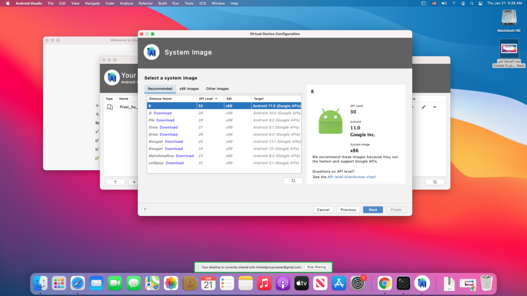Viewport: 527px width, 296px height.
Task: Open the Apple menu
Action: pos(8,4)
